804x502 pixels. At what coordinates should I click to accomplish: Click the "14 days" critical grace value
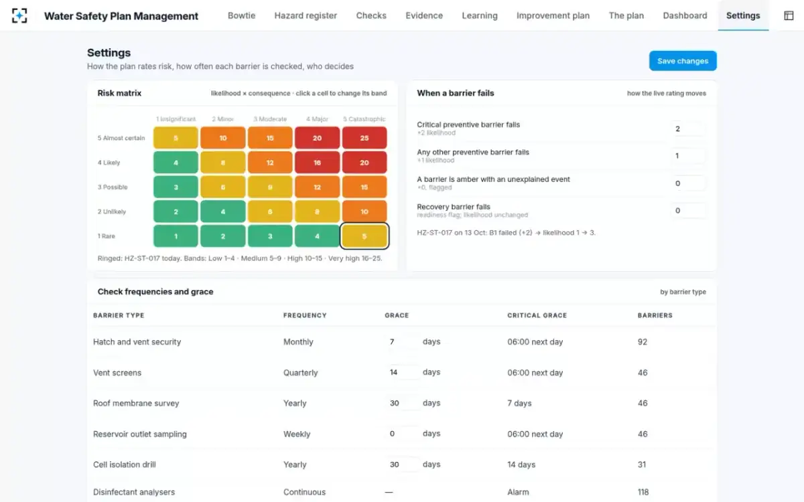click(521, 465)
